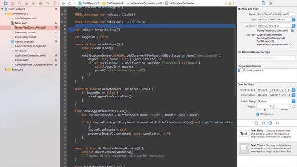297x167 pixels.
Task: Go forward with the editor forward arrow
Action: [74, 3]
